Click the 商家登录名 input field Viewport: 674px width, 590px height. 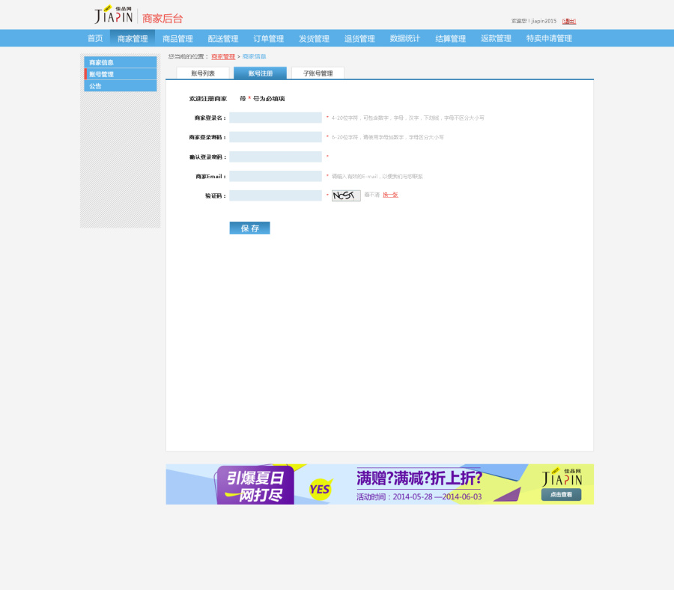click(274, 118)
